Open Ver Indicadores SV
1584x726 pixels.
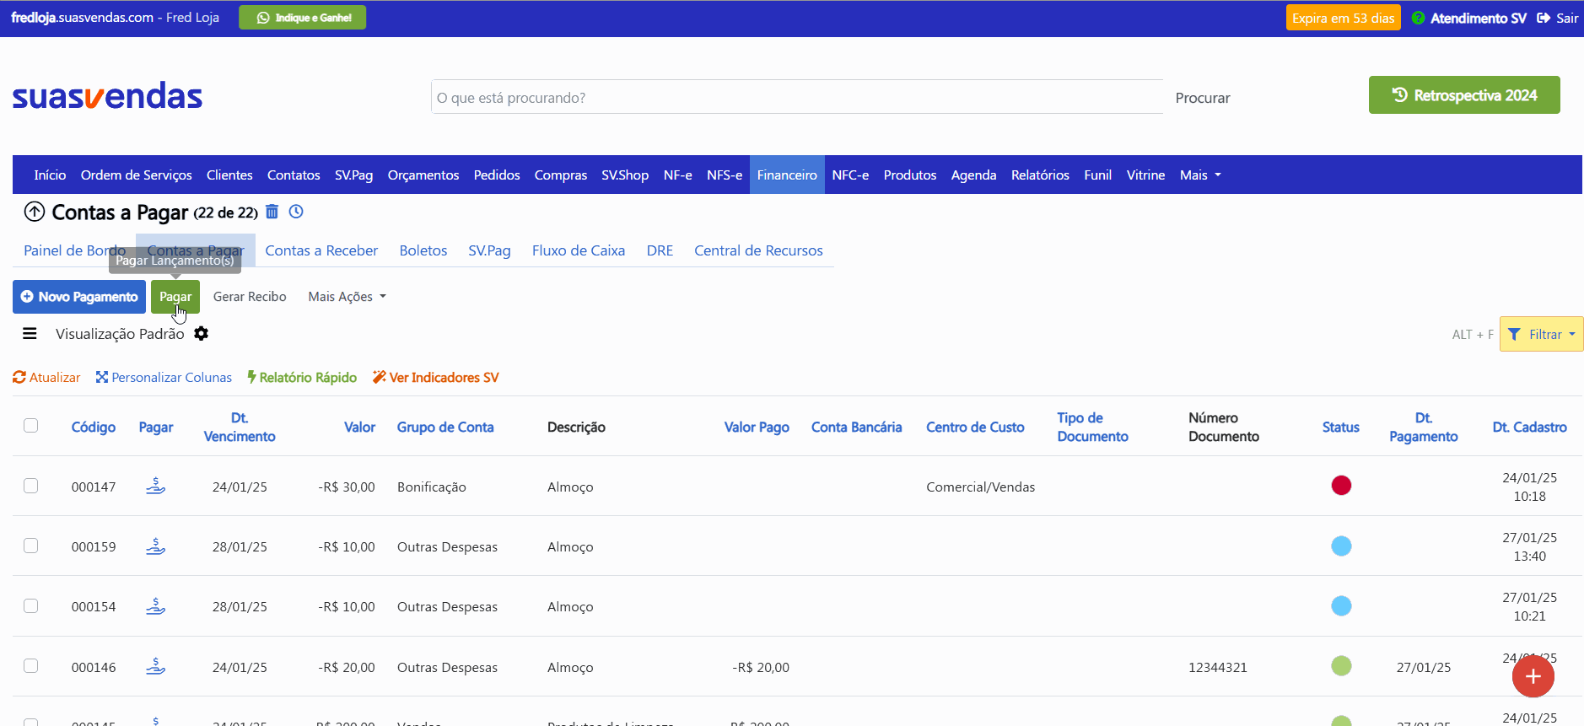[x=435, y=378]
